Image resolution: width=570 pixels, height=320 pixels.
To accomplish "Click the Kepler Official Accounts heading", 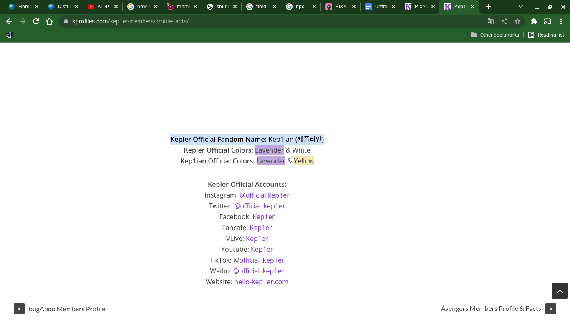I will click(247, 184).
